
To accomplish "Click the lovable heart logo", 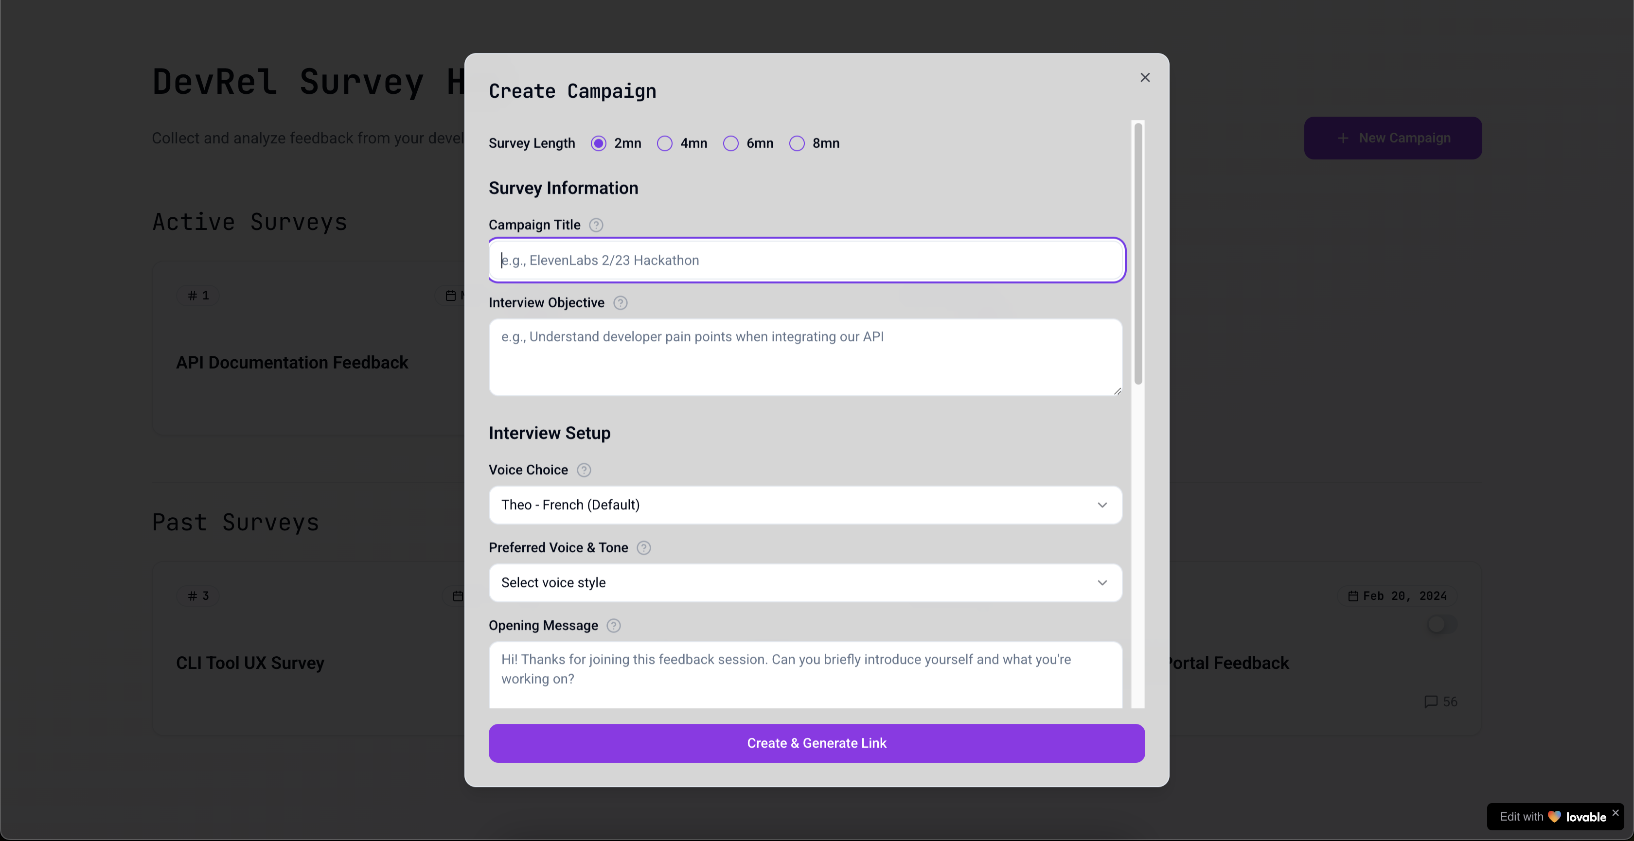I will [1553, 817].
